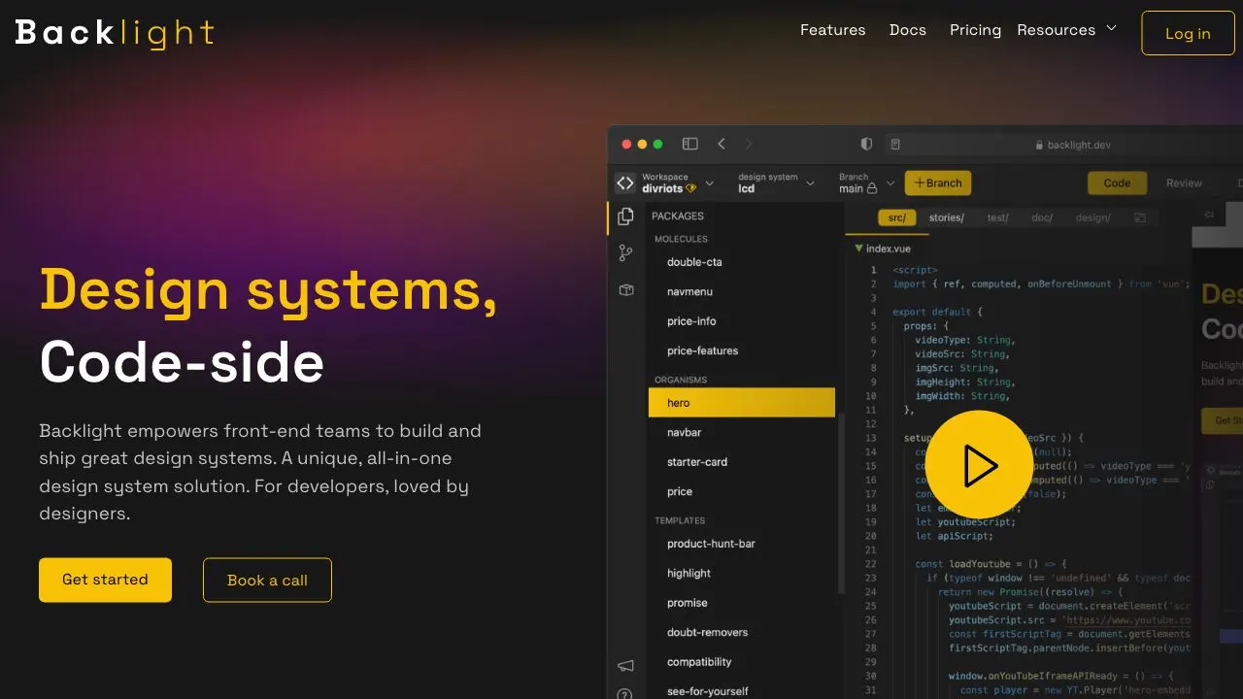The width and height of the screenshot is (1243, 699).
Task: Toggle the browser sidebar icon
Action: click(689, 144)
